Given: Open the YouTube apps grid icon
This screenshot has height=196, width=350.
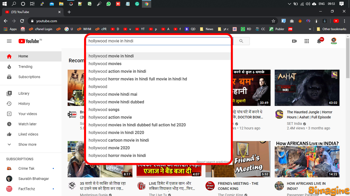Looking at the screenshot, I should pos(306,41).
